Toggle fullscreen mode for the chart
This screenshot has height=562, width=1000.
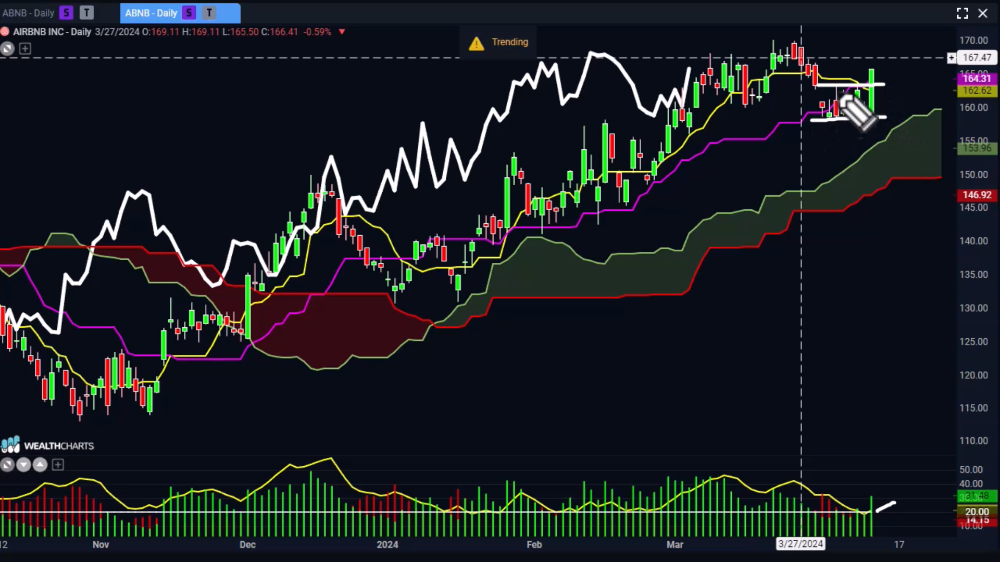[963, 13]
